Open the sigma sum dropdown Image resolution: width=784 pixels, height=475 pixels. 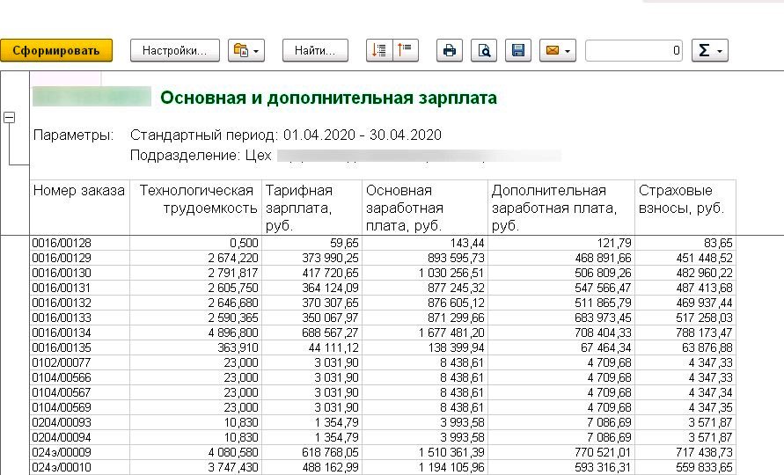tap(710, 50)
